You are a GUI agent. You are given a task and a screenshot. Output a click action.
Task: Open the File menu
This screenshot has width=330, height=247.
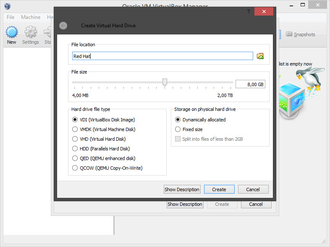coord(10,17)
